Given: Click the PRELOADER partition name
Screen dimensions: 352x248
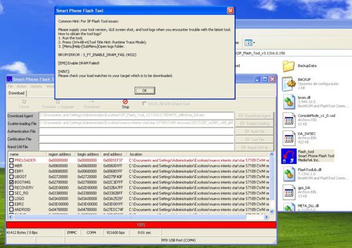Looking at the screenshot, I should coord(25,160).
